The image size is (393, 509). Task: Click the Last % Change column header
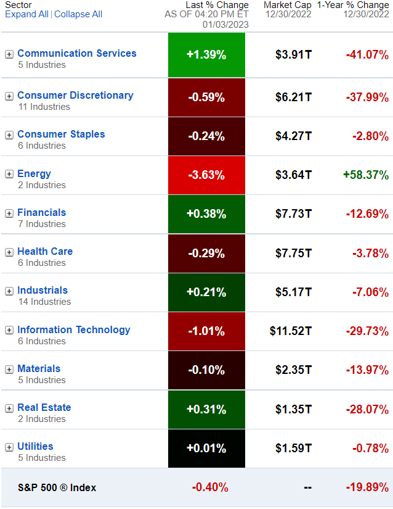(x=217, y=6)
